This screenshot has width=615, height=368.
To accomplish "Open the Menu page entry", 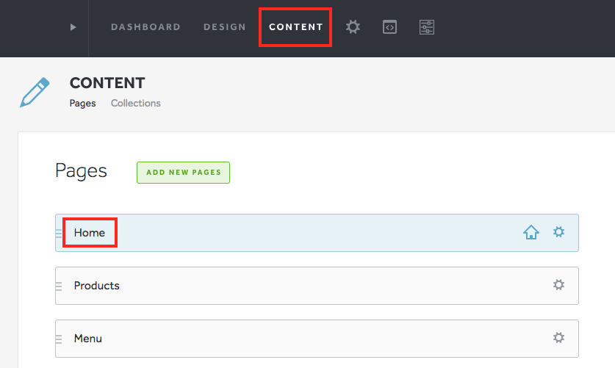I will pyautogui.click(x=87, y=339).
